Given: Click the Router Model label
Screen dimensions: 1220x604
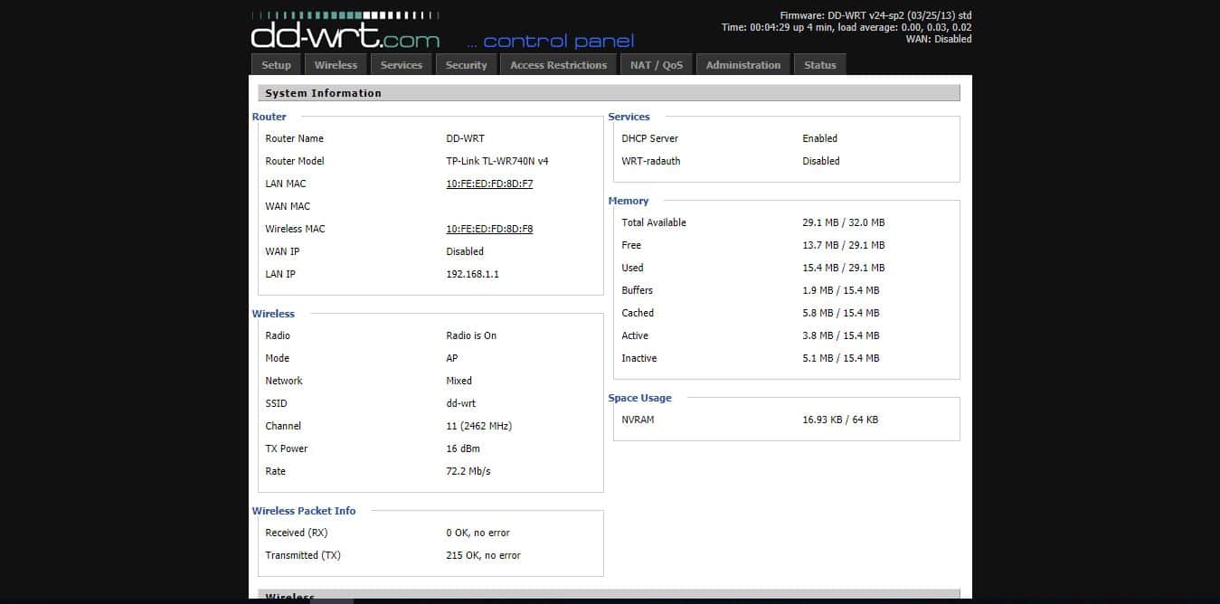Looking at the screenshot, I should tap(295, 161).
